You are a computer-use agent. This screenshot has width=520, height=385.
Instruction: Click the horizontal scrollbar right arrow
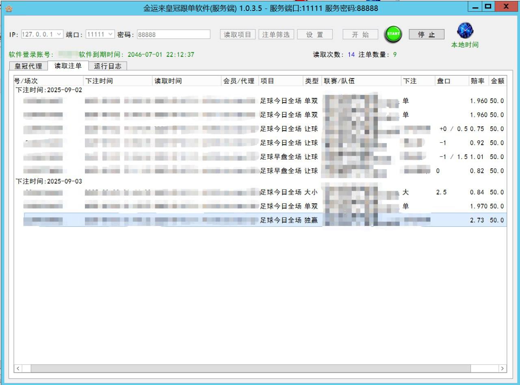[x=500, y=368]
